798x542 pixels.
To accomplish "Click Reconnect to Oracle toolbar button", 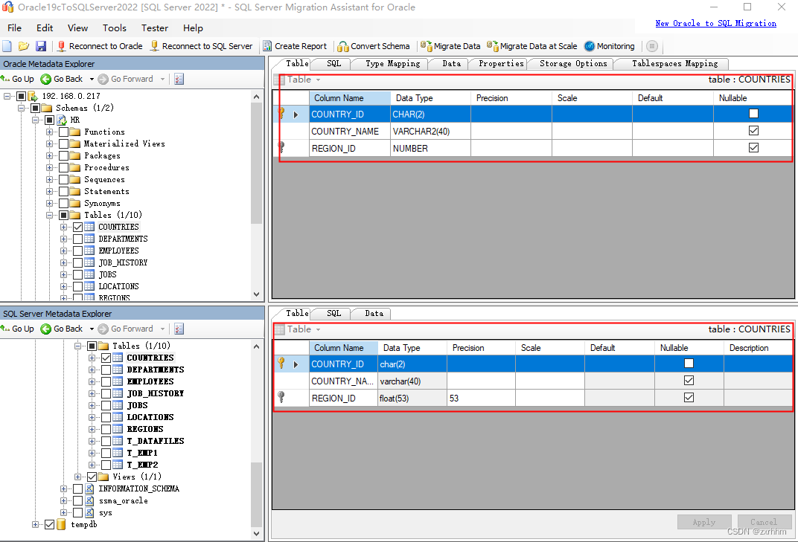I will [100, 46].
